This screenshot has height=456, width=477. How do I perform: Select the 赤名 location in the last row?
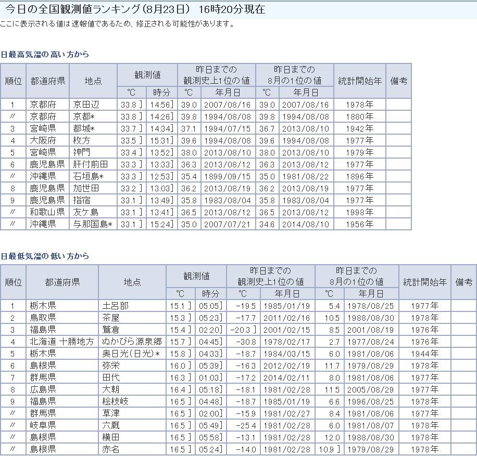coord(111,449)
